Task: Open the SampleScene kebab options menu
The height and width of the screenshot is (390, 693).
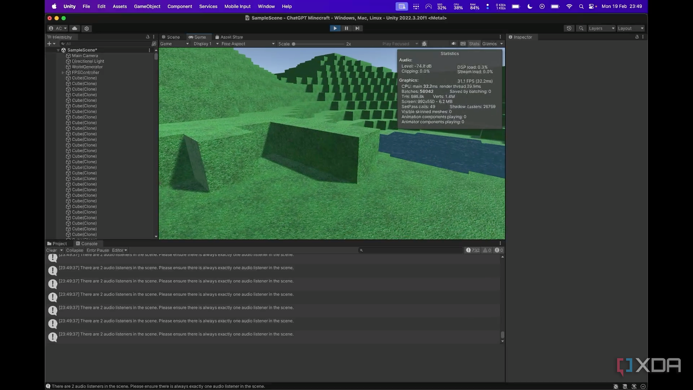Action: [149, 50]
